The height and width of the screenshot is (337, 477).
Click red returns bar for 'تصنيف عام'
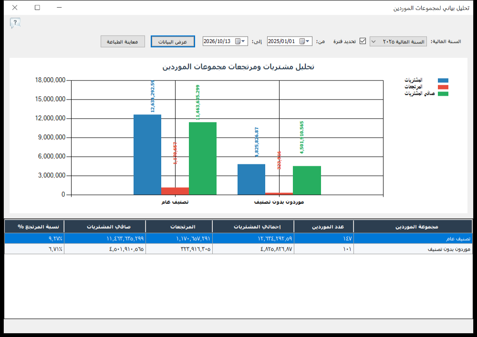click(x=175, y=191)
